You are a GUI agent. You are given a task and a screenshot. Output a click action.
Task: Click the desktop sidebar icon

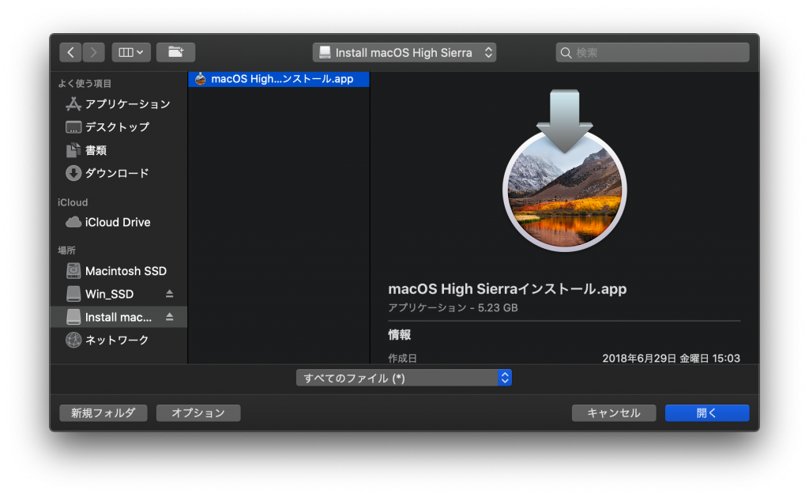click(x=73, y=127)
